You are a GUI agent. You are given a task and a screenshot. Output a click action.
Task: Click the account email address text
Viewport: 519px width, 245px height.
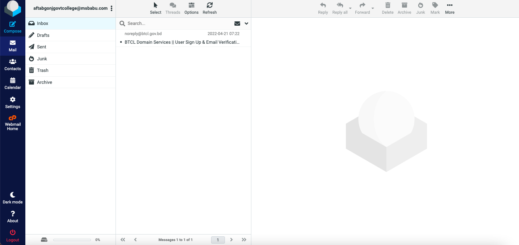point(71,8)
